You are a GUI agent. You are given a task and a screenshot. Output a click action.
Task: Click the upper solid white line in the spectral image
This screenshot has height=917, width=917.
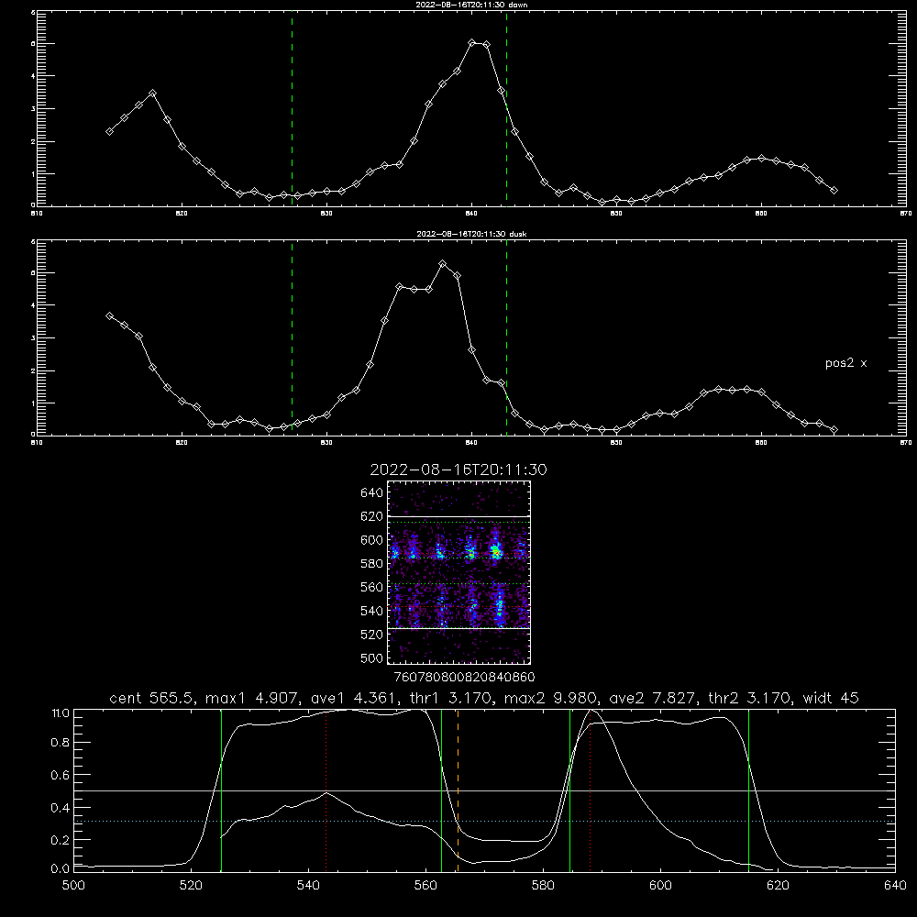[458, 516]
